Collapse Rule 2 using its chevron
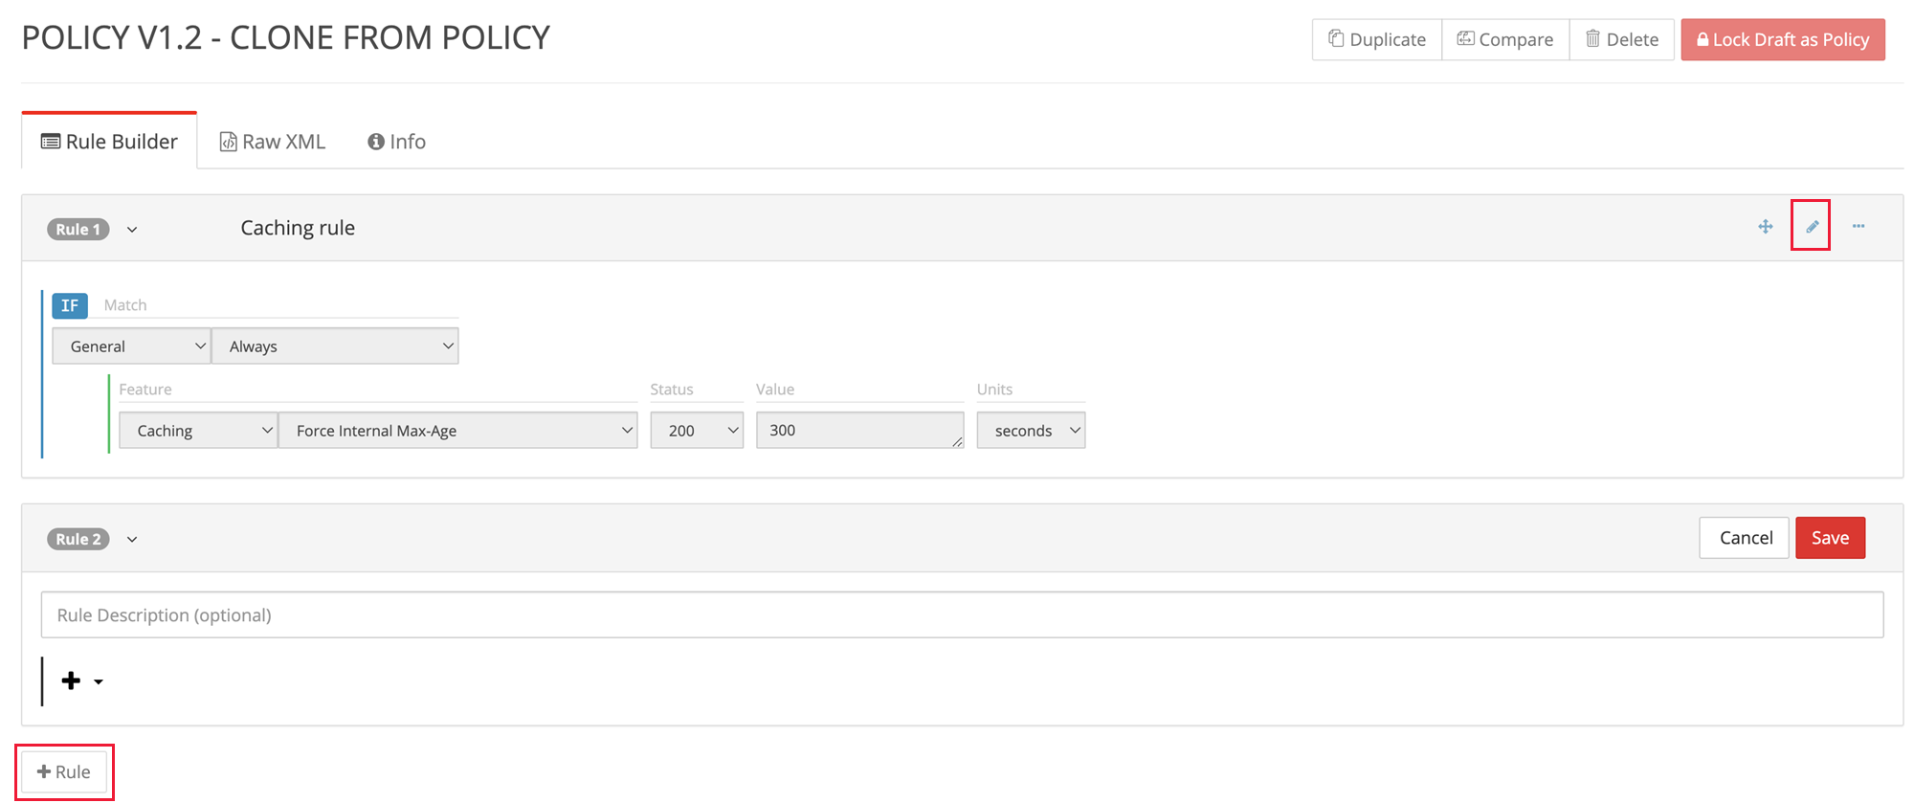The width and height of the screenshot is (1914, 803). pyautogui.click(x=132, y=539)
